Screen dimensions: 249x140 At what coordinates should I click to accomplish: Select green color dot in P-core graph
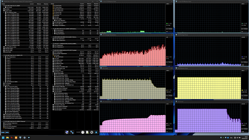point(167,24)
